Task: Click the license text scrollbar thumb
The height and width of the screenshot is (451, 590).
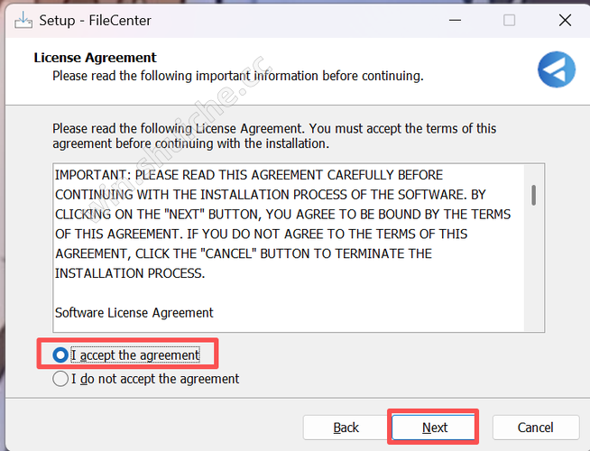Action: [534, 195]
